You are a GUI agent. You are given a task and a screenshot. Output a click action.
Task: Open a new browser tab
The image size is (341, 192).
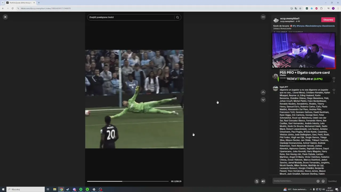[x=39, y=3]
